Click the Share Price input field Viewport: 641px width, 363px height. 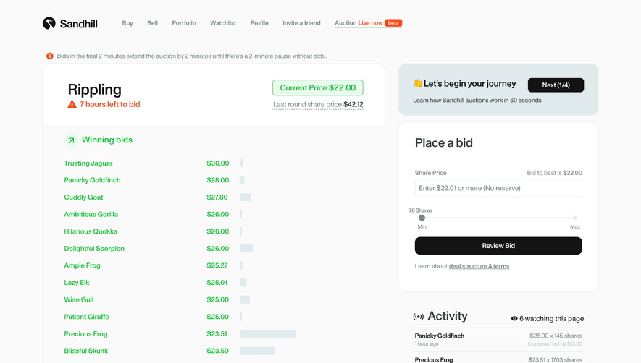tap(498, 188)
